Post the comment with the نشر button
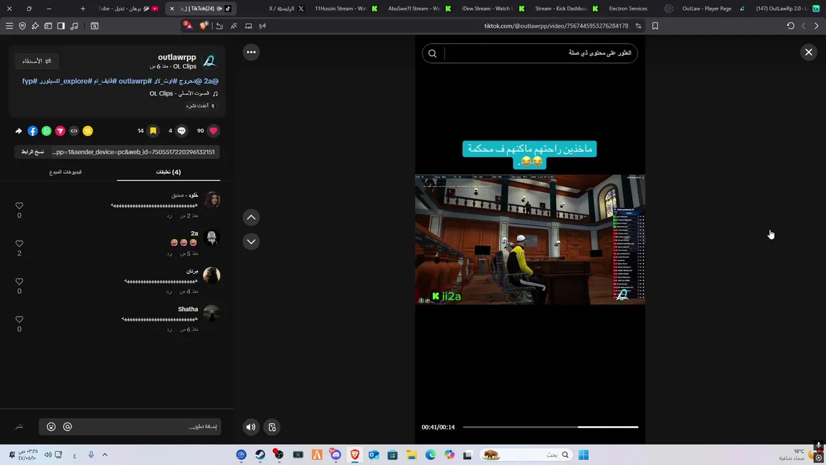The image size is (826, 465). 19,427
